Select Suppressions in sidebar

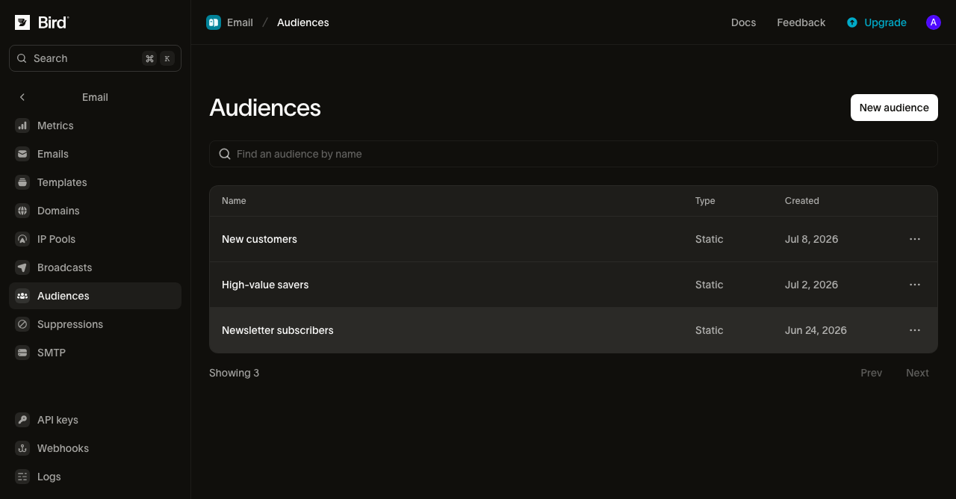[x=95, y=324]
